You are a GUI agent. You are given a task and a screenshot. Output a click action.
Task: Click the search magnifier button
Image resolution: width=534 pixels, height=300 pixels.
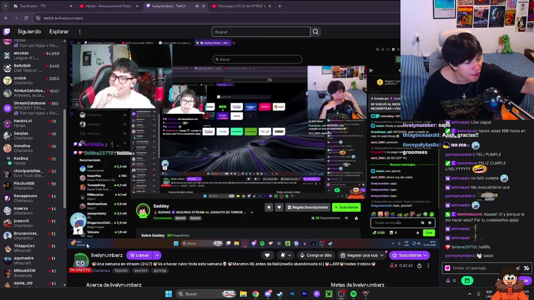coord(315,32)
